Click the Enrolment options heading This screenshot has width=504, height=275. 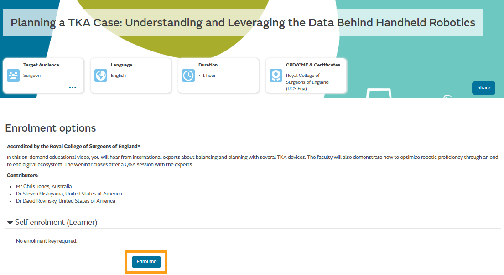pyautogui.click(x=51, y=128)
